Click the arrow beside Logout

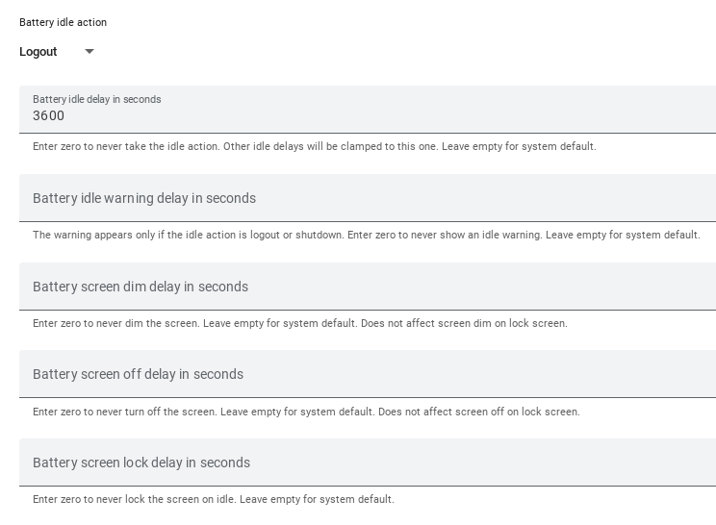pyautogui.click(x=89, y=52)
